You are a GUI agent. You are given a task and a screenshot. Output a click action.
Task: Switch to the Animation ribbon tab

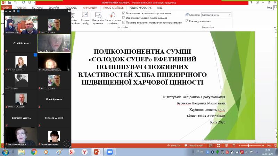tap(90, 7)
